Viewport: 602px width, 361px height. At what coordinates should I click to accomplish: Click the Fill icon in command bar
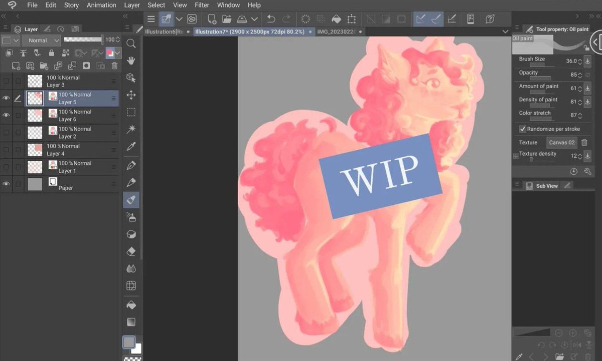click(x=336, y=19)
